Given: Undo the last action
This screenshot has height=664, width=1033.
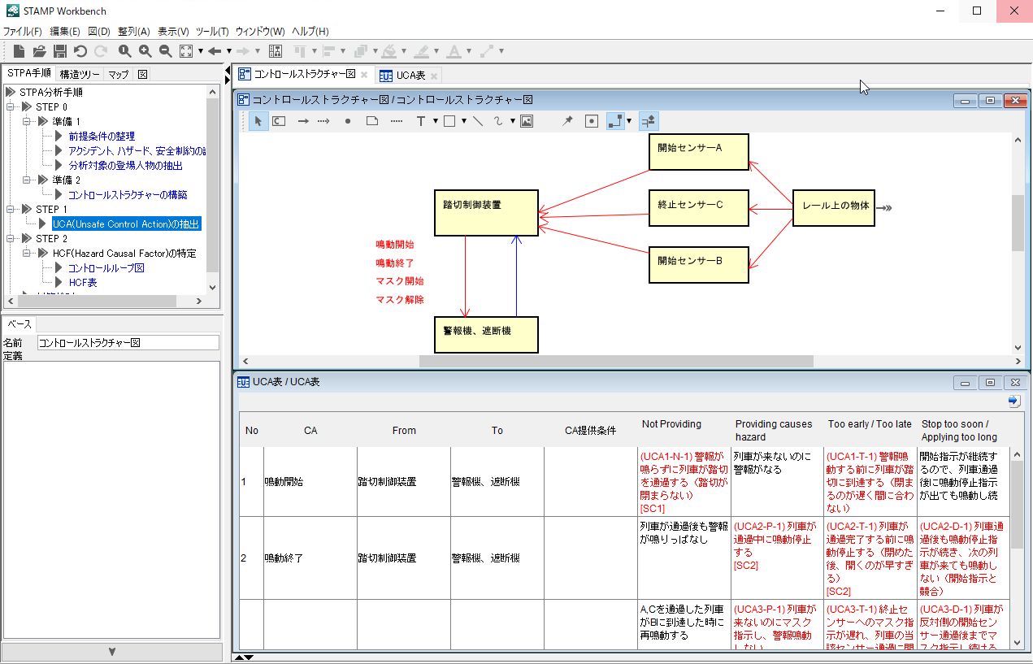Looking at the screenshot, I should 80,51.
